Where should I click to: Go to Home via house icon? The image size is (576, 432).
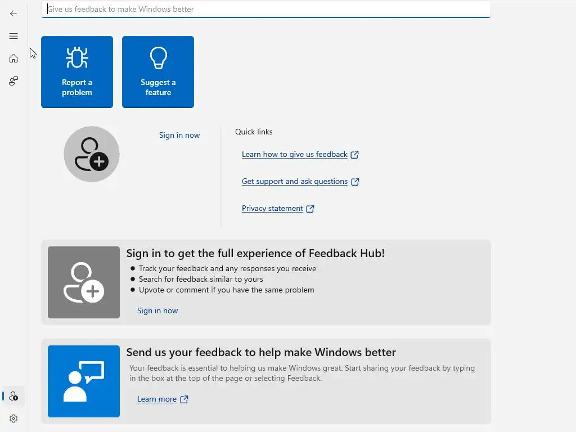click(x=13, y=58)
